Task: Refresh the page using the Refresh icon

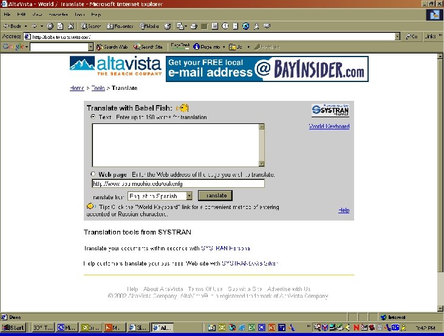Action: point(60,26)
